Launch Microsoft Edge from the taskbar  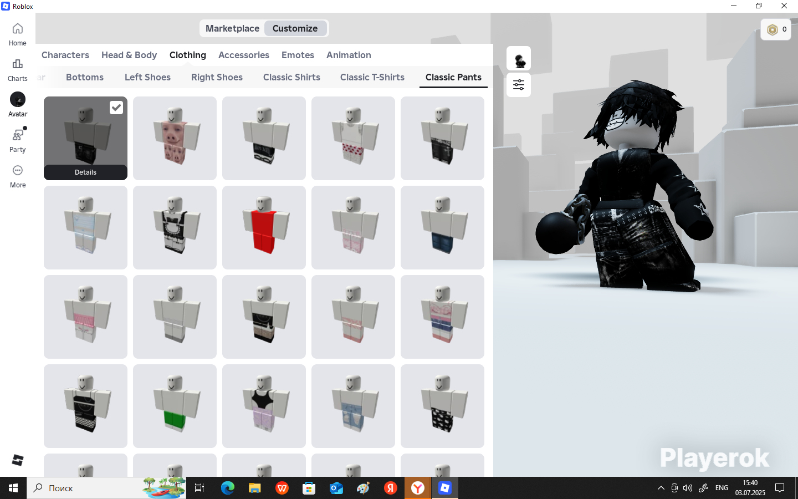pyautogui.click(x=228, y=488)
